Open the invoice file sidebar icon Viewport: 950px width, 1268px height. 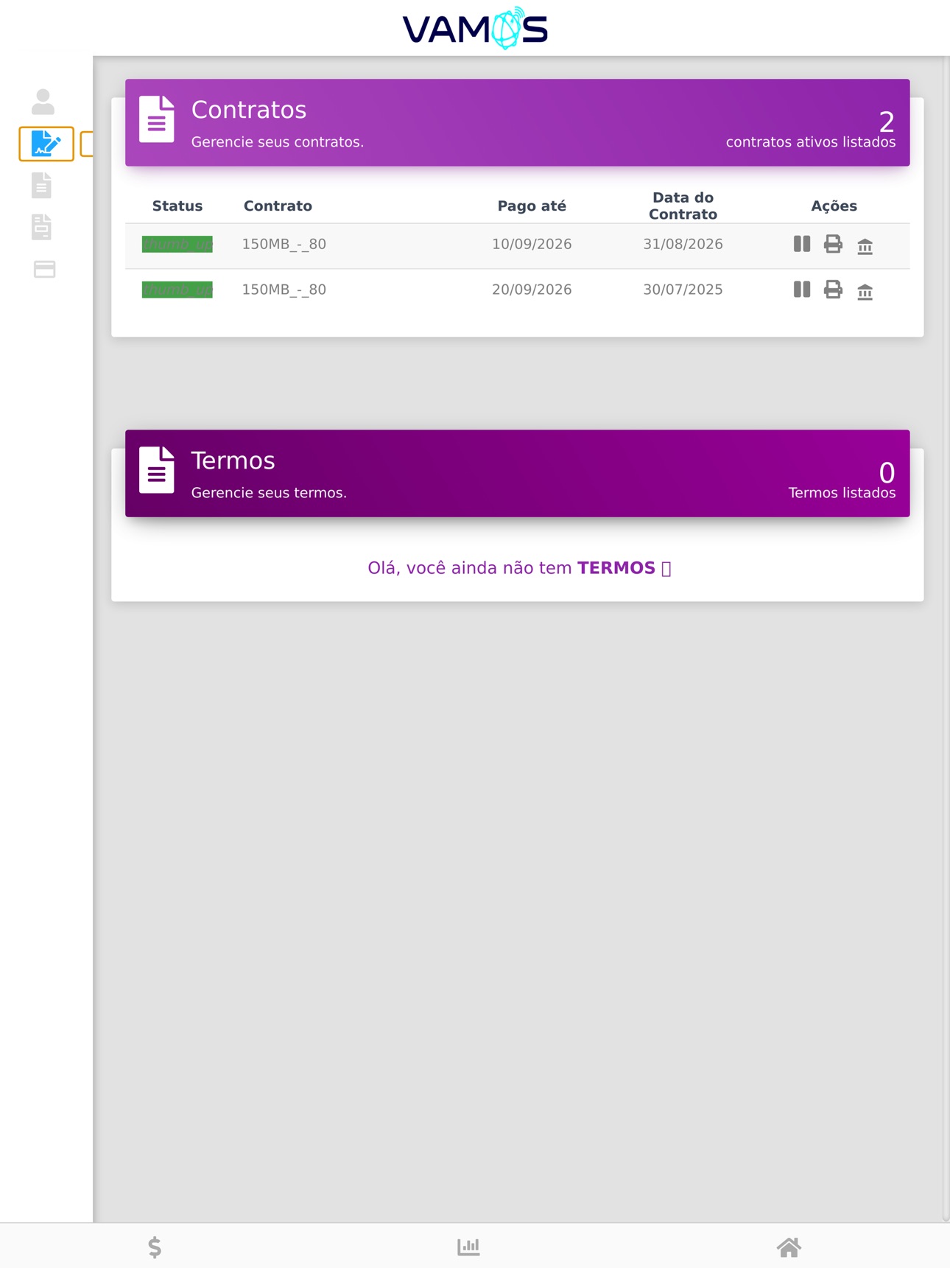point(42,227)
